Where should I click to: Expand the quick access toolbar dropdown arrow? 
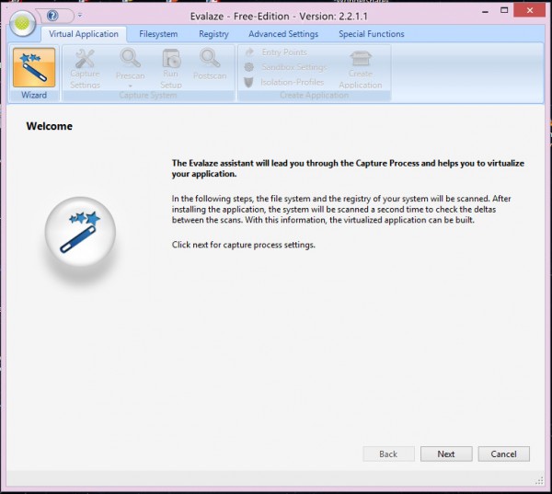80,16
